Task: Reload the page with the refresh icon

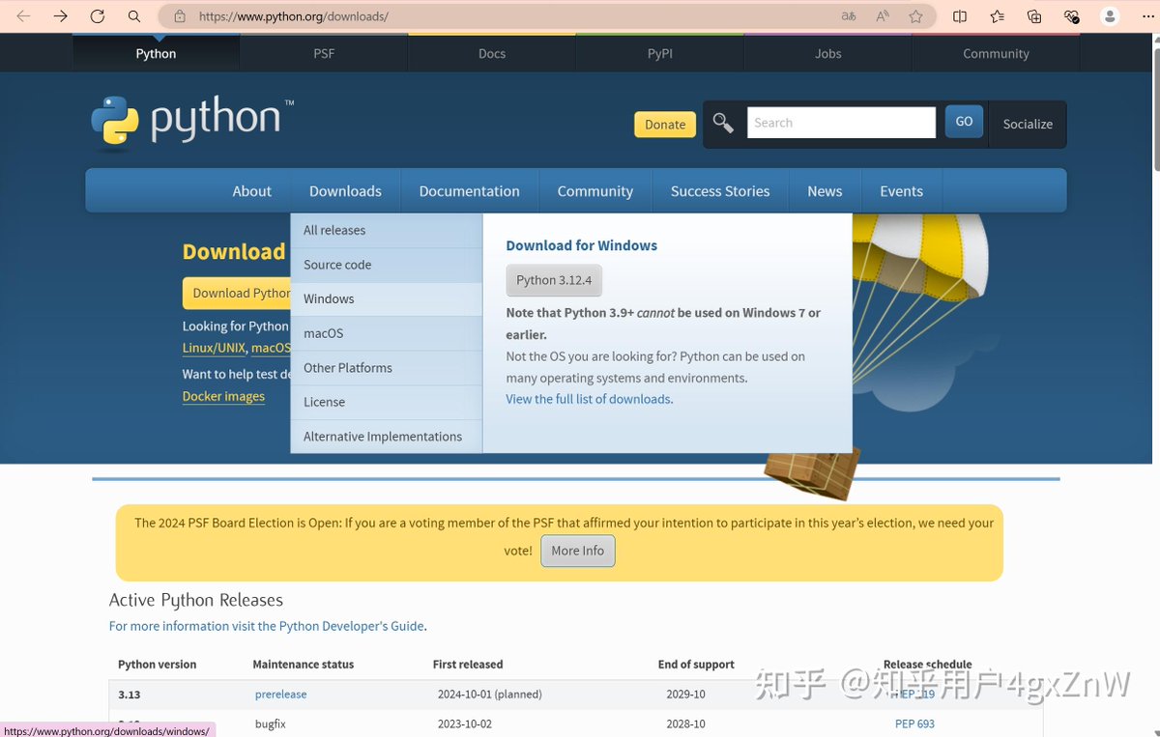Action: (97, 16)
